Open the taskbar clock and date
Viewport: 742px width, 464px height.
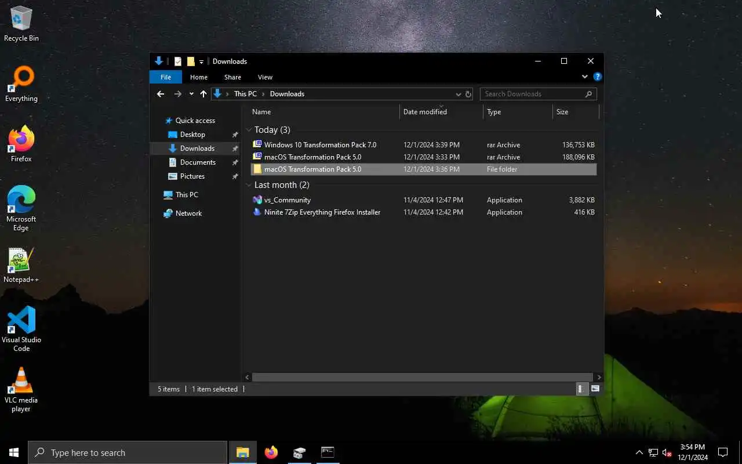click(692, 452)
